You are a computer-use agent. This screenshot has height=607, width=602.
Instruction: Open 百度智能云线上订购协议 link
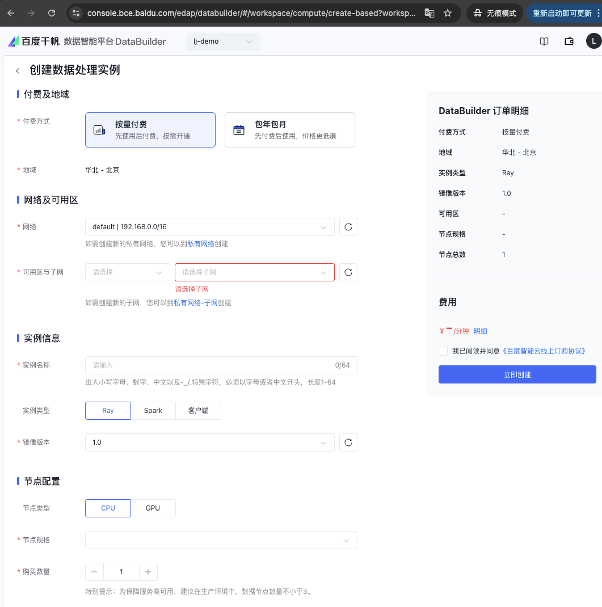(x=543, y=351)
